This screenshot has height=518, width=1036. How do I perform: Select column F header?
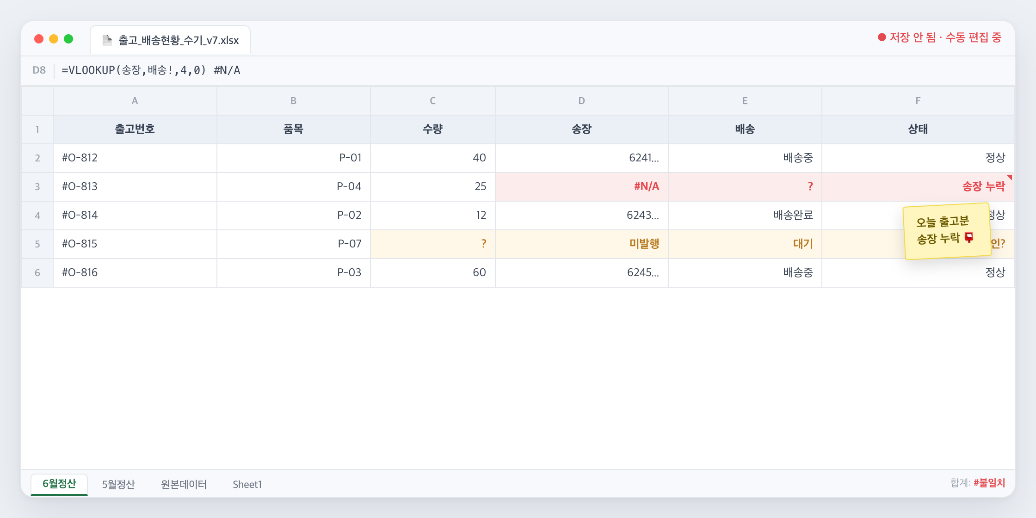pyautogui.click(x=918, y=101)
